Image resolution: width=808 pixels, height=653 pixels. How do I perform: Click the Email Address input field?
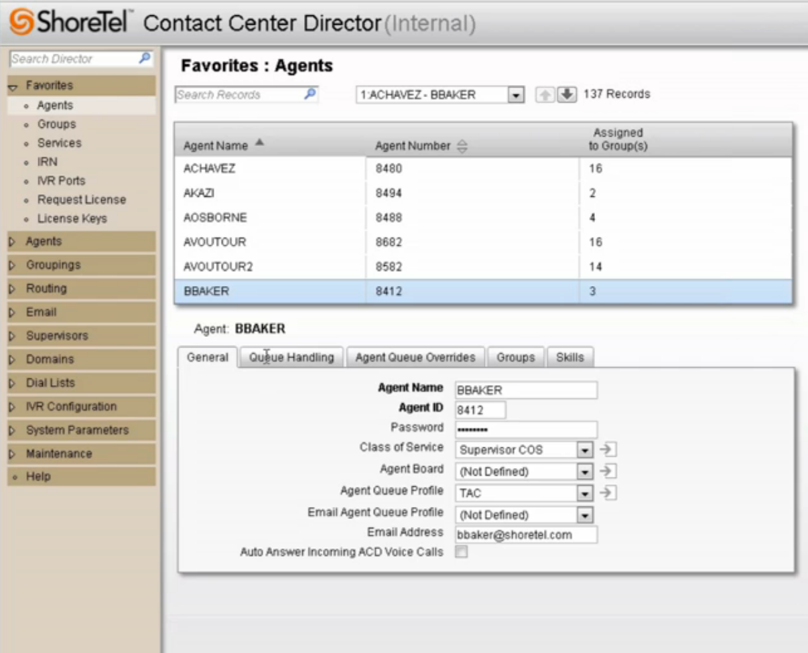coord(525,534)
